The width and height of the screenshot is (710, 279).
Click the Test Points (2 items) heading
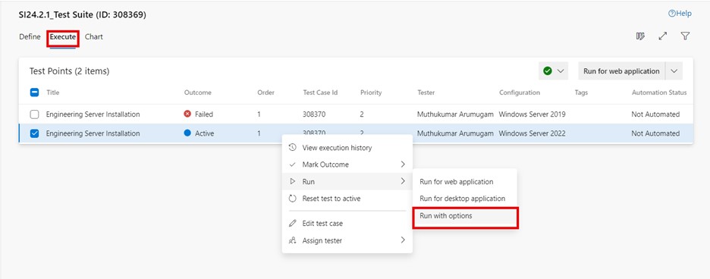click(69, 71)
